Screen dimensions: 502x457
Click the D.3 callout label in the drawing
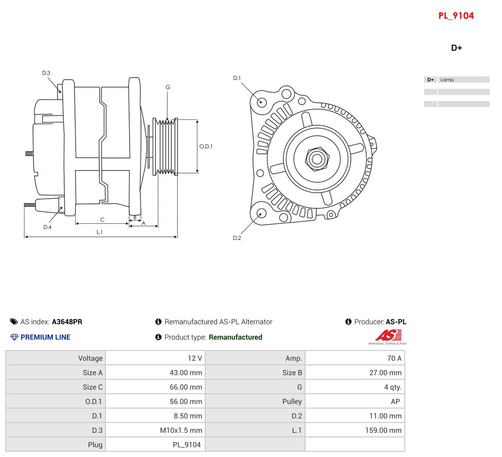coord(46,73)
